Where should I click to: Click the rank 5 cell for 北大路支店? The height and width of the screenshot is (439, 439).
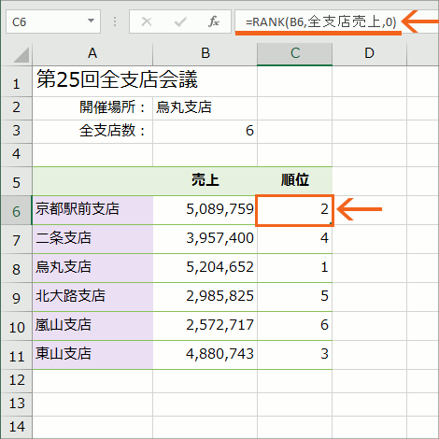tap(295, 297)
